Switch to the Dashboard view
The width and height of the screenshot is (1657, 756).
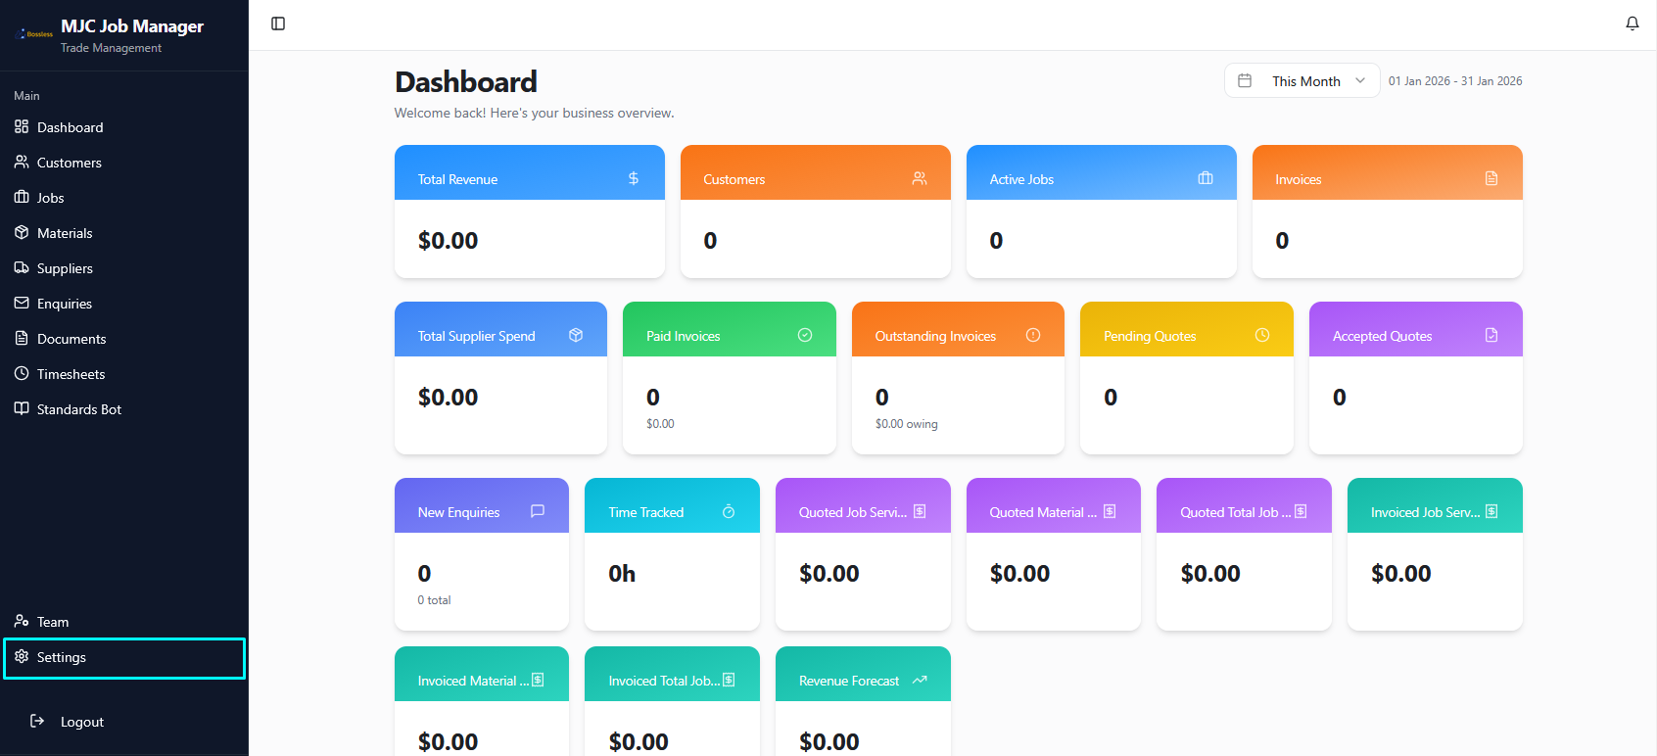(x=70, y=127)
